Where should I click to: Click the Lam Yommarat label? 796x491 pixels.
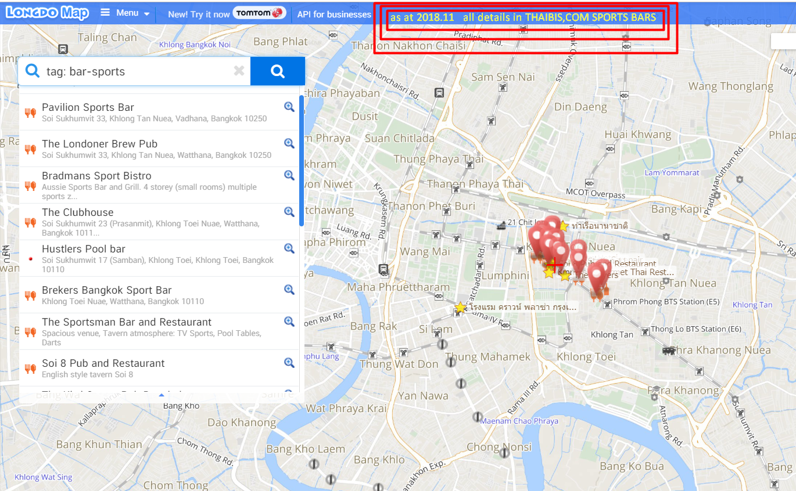(672, 172)
